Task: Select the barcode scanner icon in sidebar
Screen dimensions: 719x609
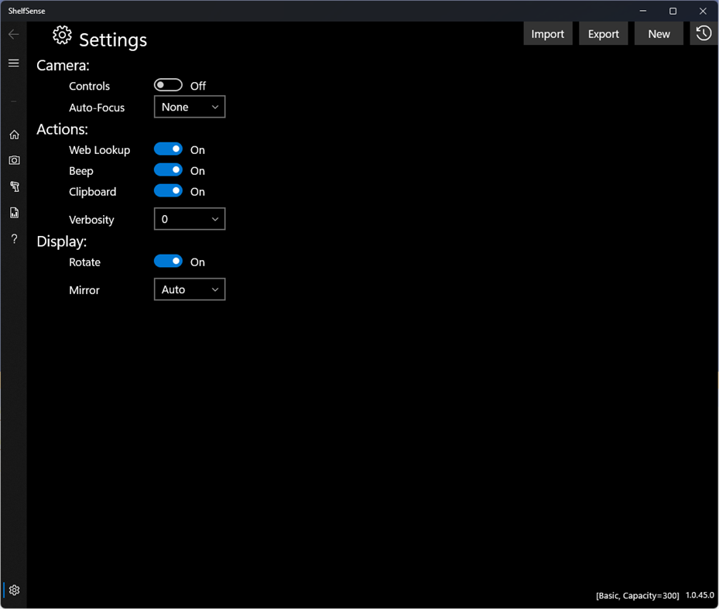Action: point(13,186)
